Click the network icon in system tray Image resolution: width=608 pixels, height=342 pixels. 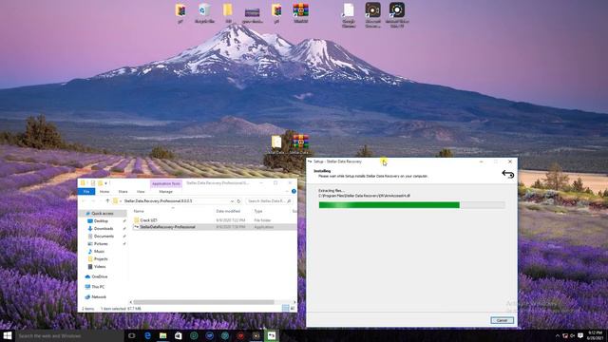click(565, 335)
